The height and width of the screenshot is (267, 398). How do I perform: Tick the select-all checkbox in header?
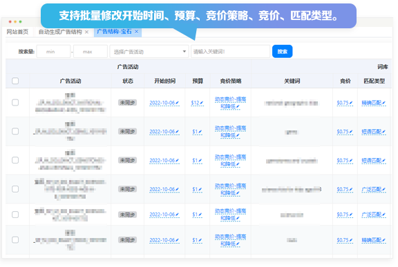click(x=15, y=81)
